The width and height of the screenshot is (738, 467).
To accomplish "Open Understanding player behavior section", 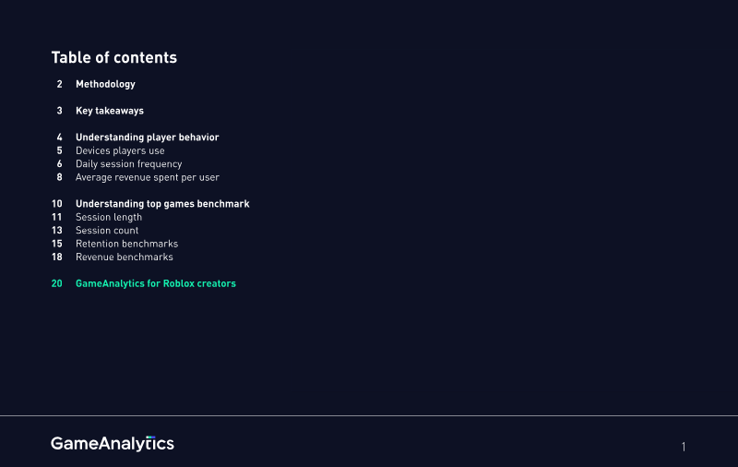I will point(147,138).
